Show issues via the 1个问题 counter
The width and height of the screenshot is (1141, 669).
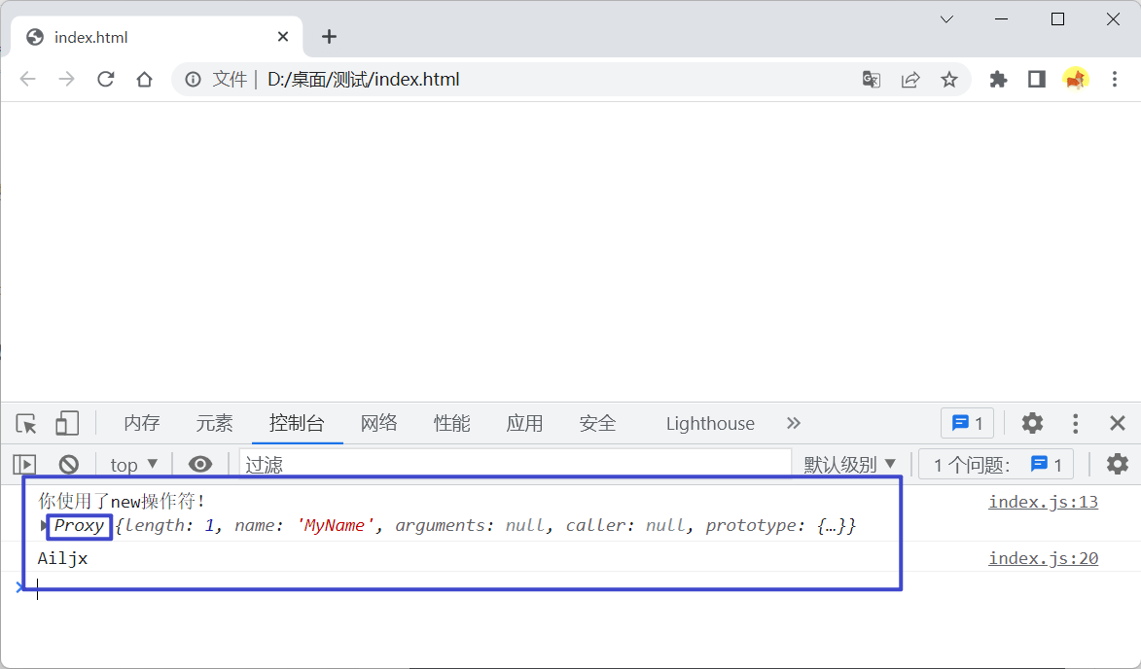coord(995,464)
